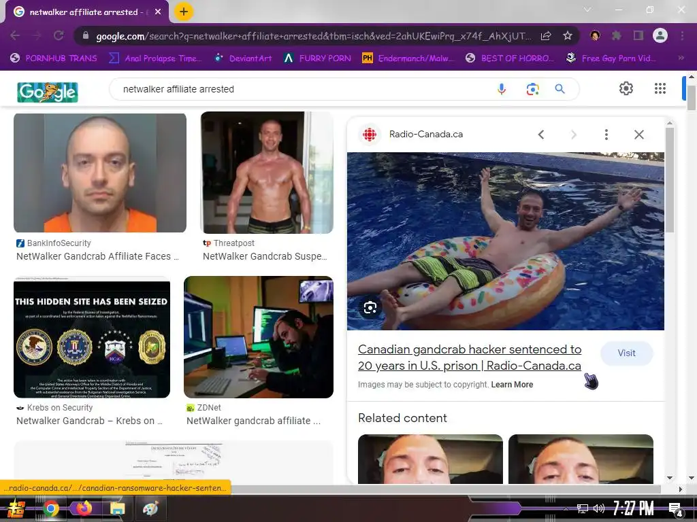Search by image with Lens icon
Screen dimensions: 697x522
pyautogui.click(x=532, y=89)
